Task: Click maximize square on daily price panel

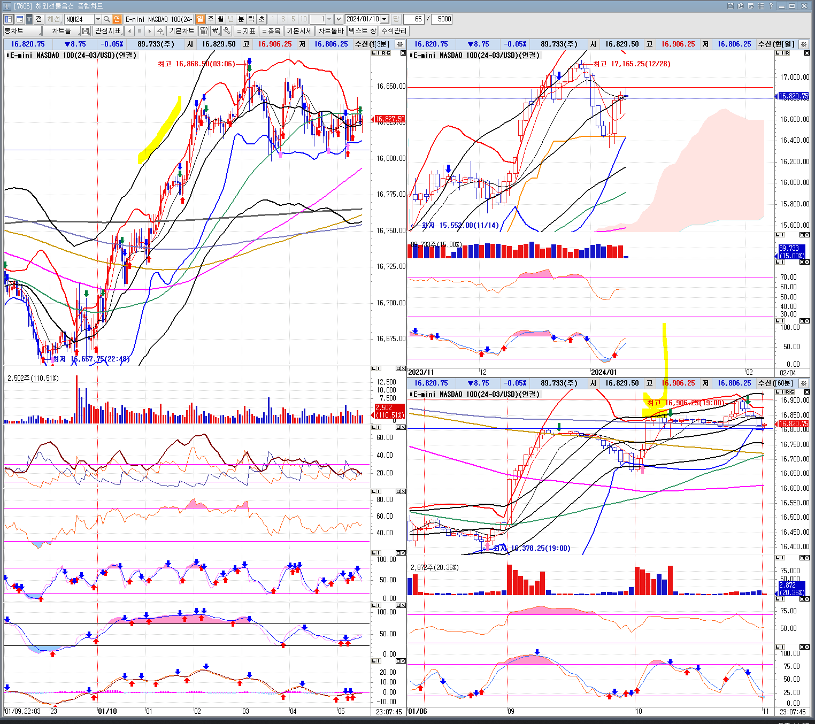Action: 807,53
